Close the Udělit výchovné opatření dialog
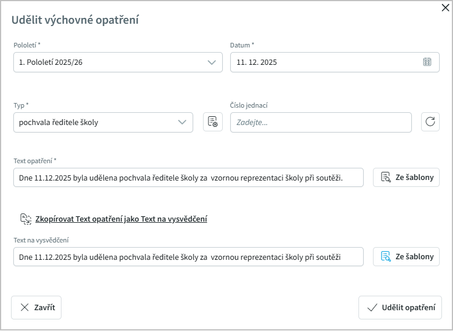Image resolution: width=453 pixels, height=331 pixels. 445,8
